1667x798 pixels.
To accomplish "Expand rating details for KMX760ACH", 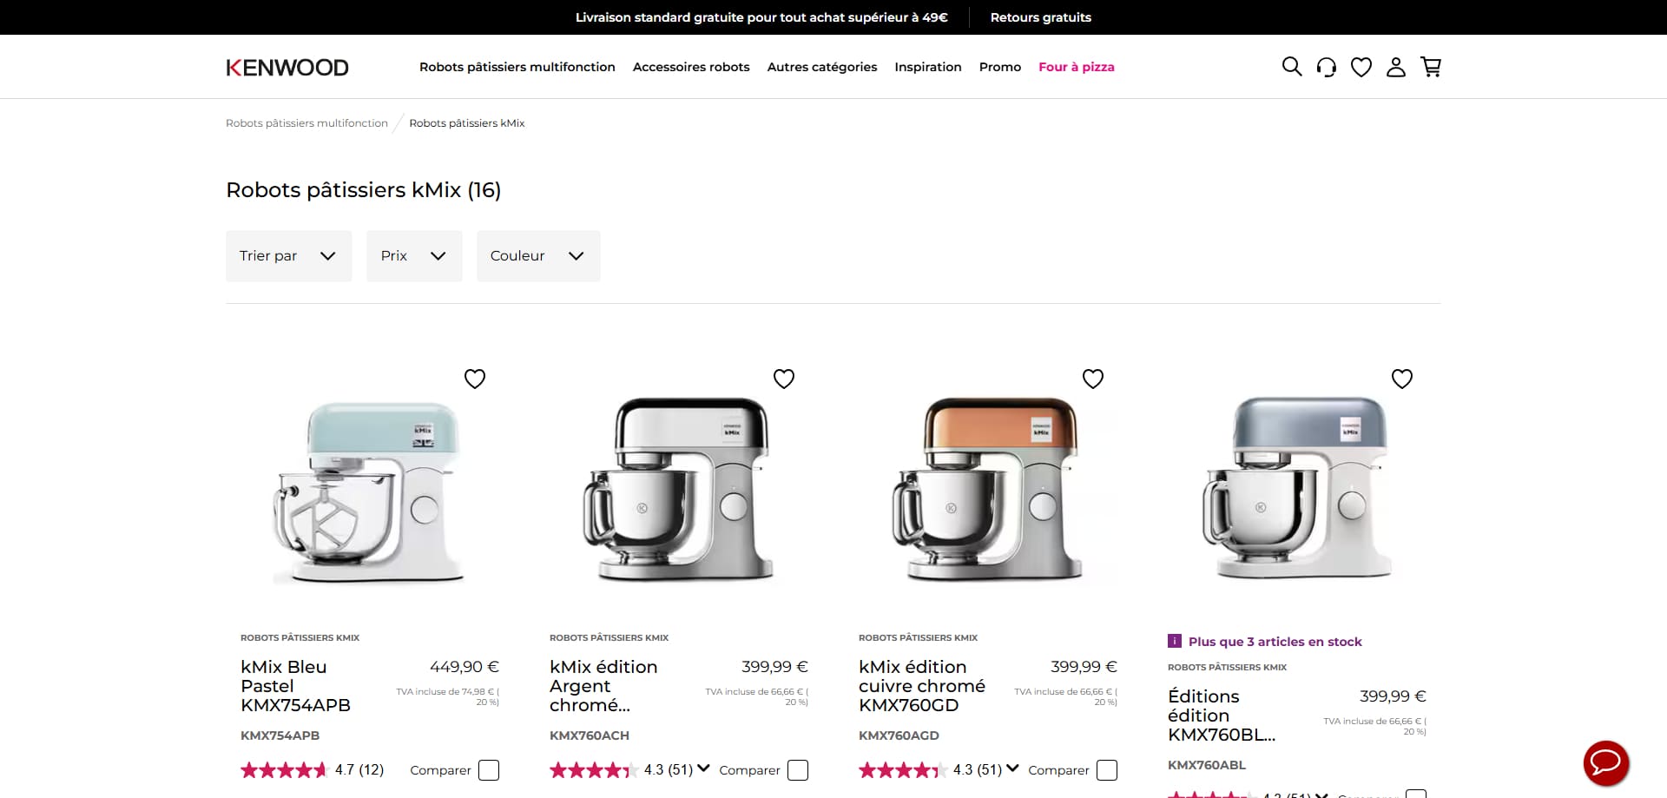I will click(x=703, y=768).
